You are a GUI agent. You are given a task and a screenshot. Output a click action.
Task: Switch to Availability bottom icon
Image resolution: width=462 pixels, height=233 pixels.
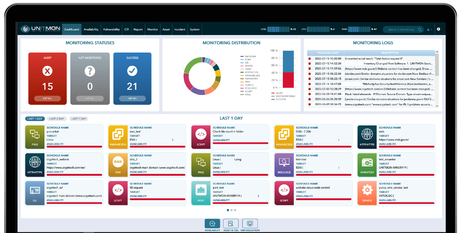coord(212,224)
